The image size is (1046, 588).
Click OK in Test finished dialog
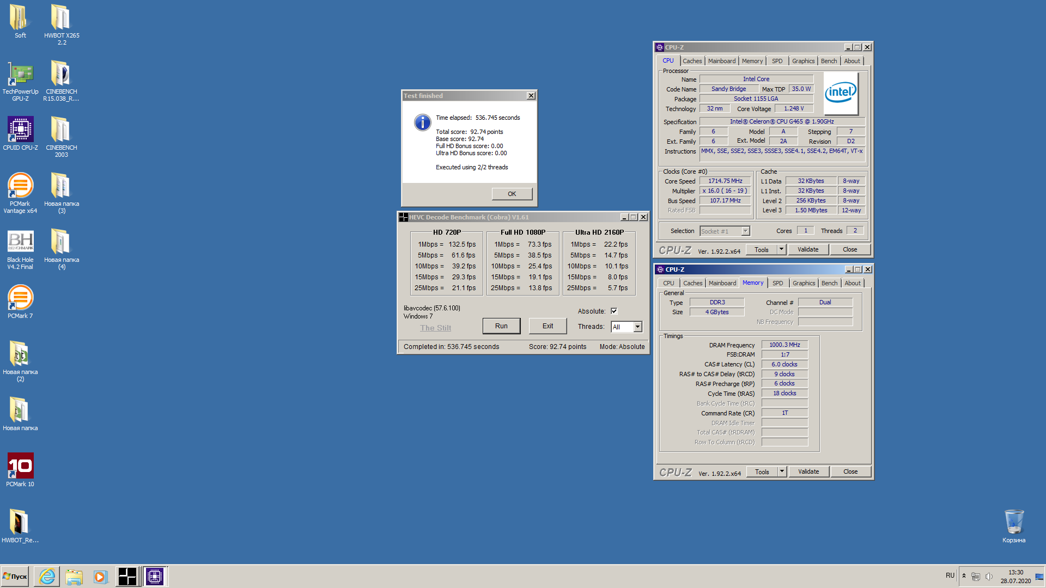tap(512, 194)
